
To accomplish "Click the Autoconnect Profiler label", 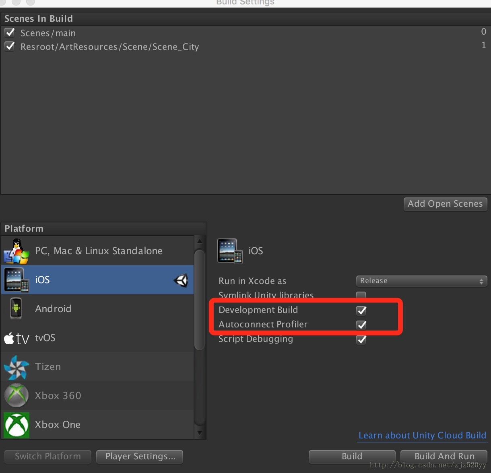I will point(263,324).
